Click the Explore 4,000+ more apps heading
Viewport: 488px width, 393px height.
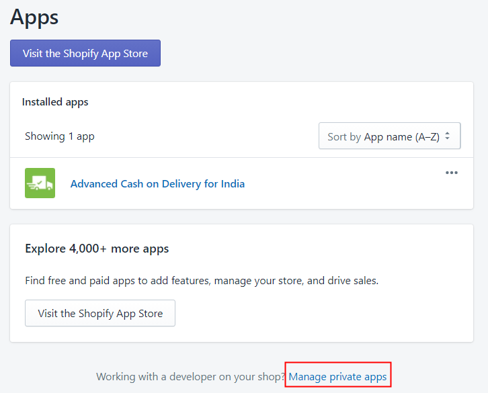[x=97, y=249]
